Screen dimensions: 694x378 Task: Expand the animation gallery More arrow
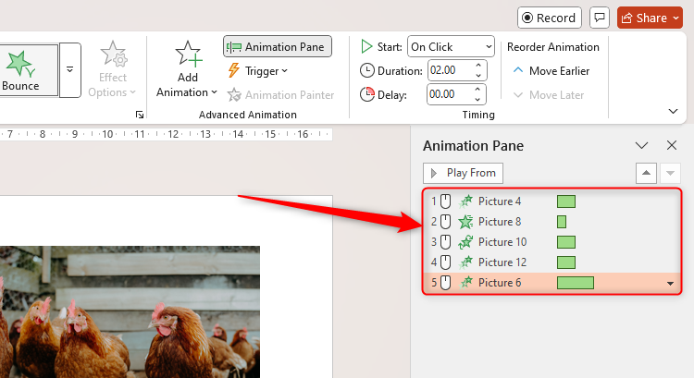tap(70, 69)
